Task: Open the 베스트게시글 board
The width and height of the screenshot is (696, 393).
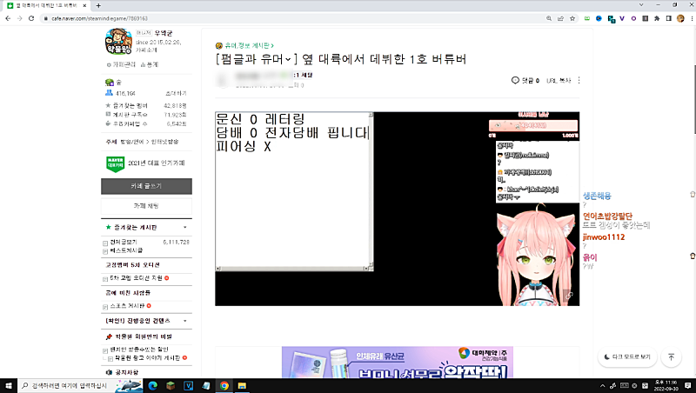Action: click(x=126, y=250)
